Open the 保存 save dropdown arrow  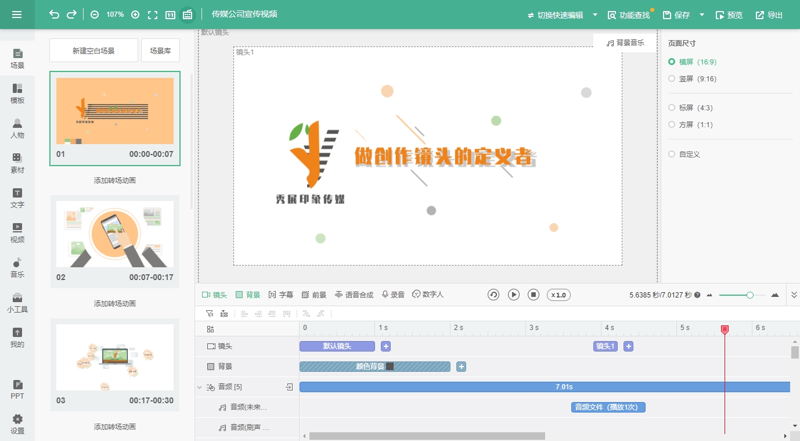click(x=702, y=15)
